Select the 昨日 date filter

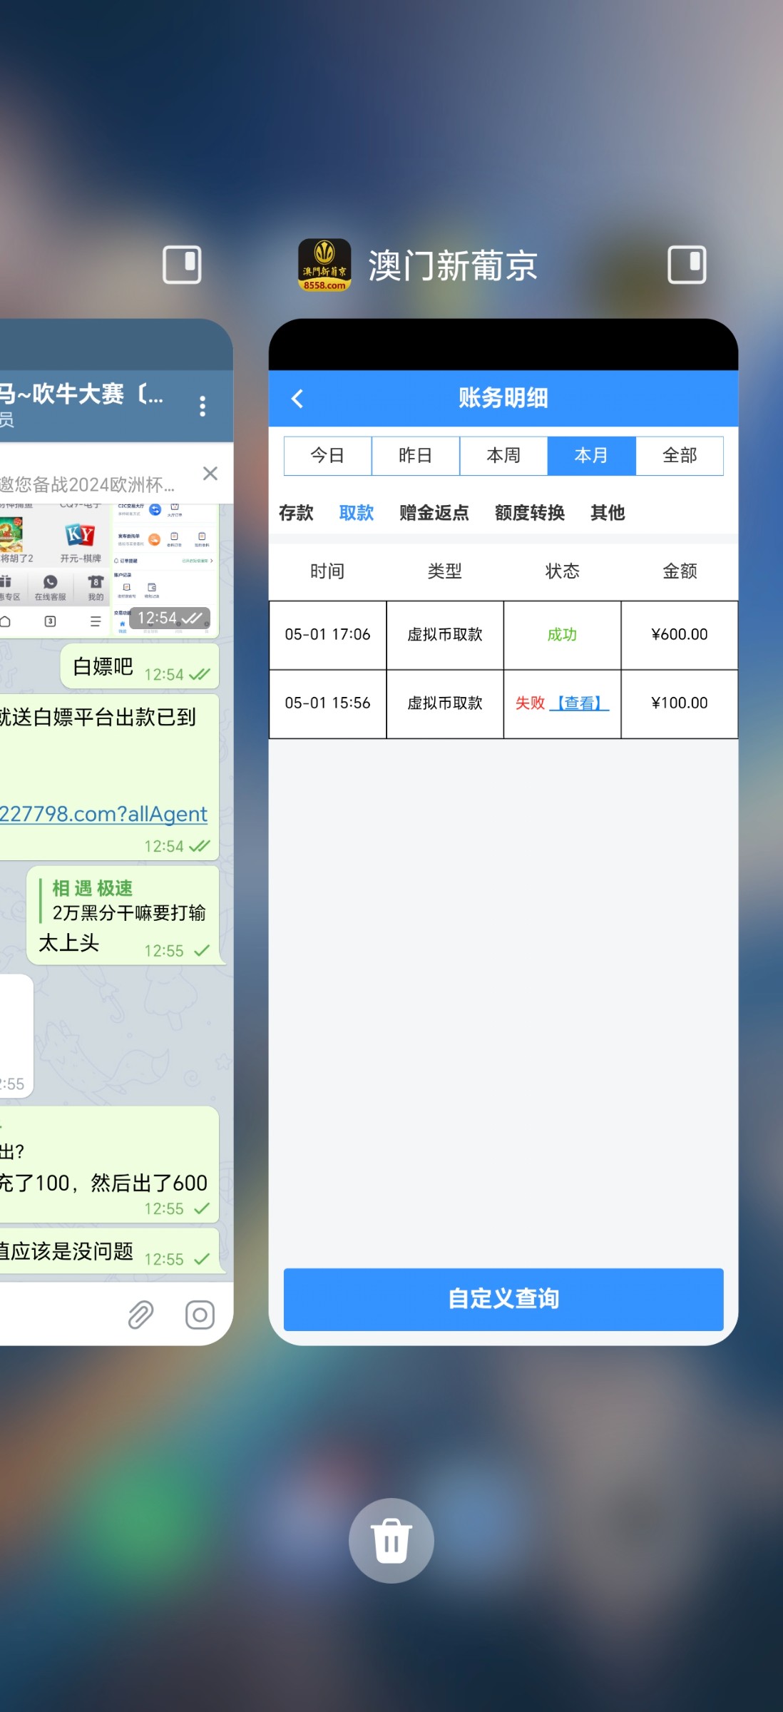pos(415,456)
